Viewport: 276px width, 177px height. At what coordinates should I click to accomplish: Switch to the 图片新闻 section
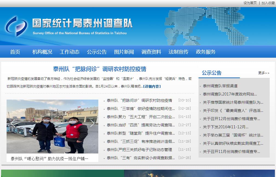124,52
